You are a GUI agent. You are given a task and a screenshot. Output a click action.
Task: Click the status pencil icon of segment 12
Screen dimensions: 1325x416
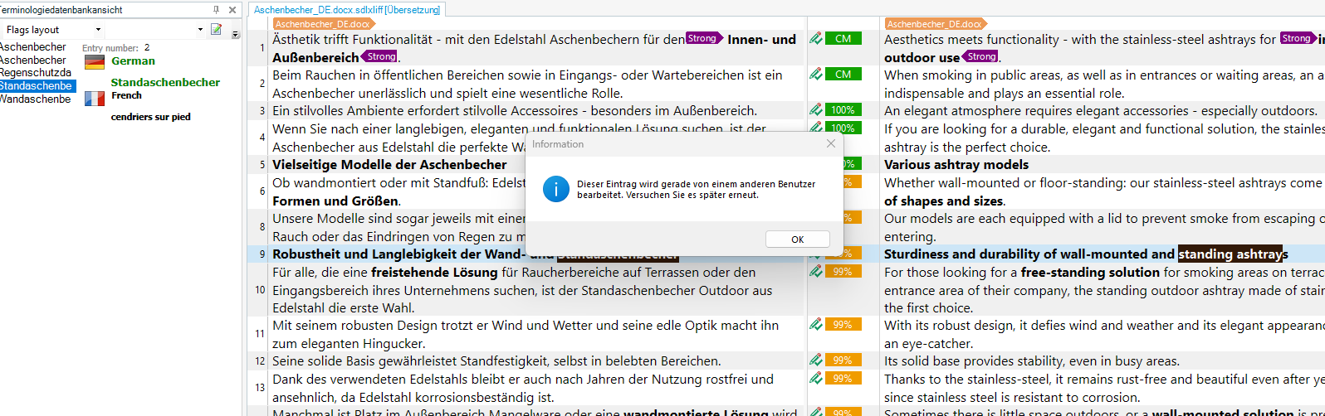pos(816,360)
